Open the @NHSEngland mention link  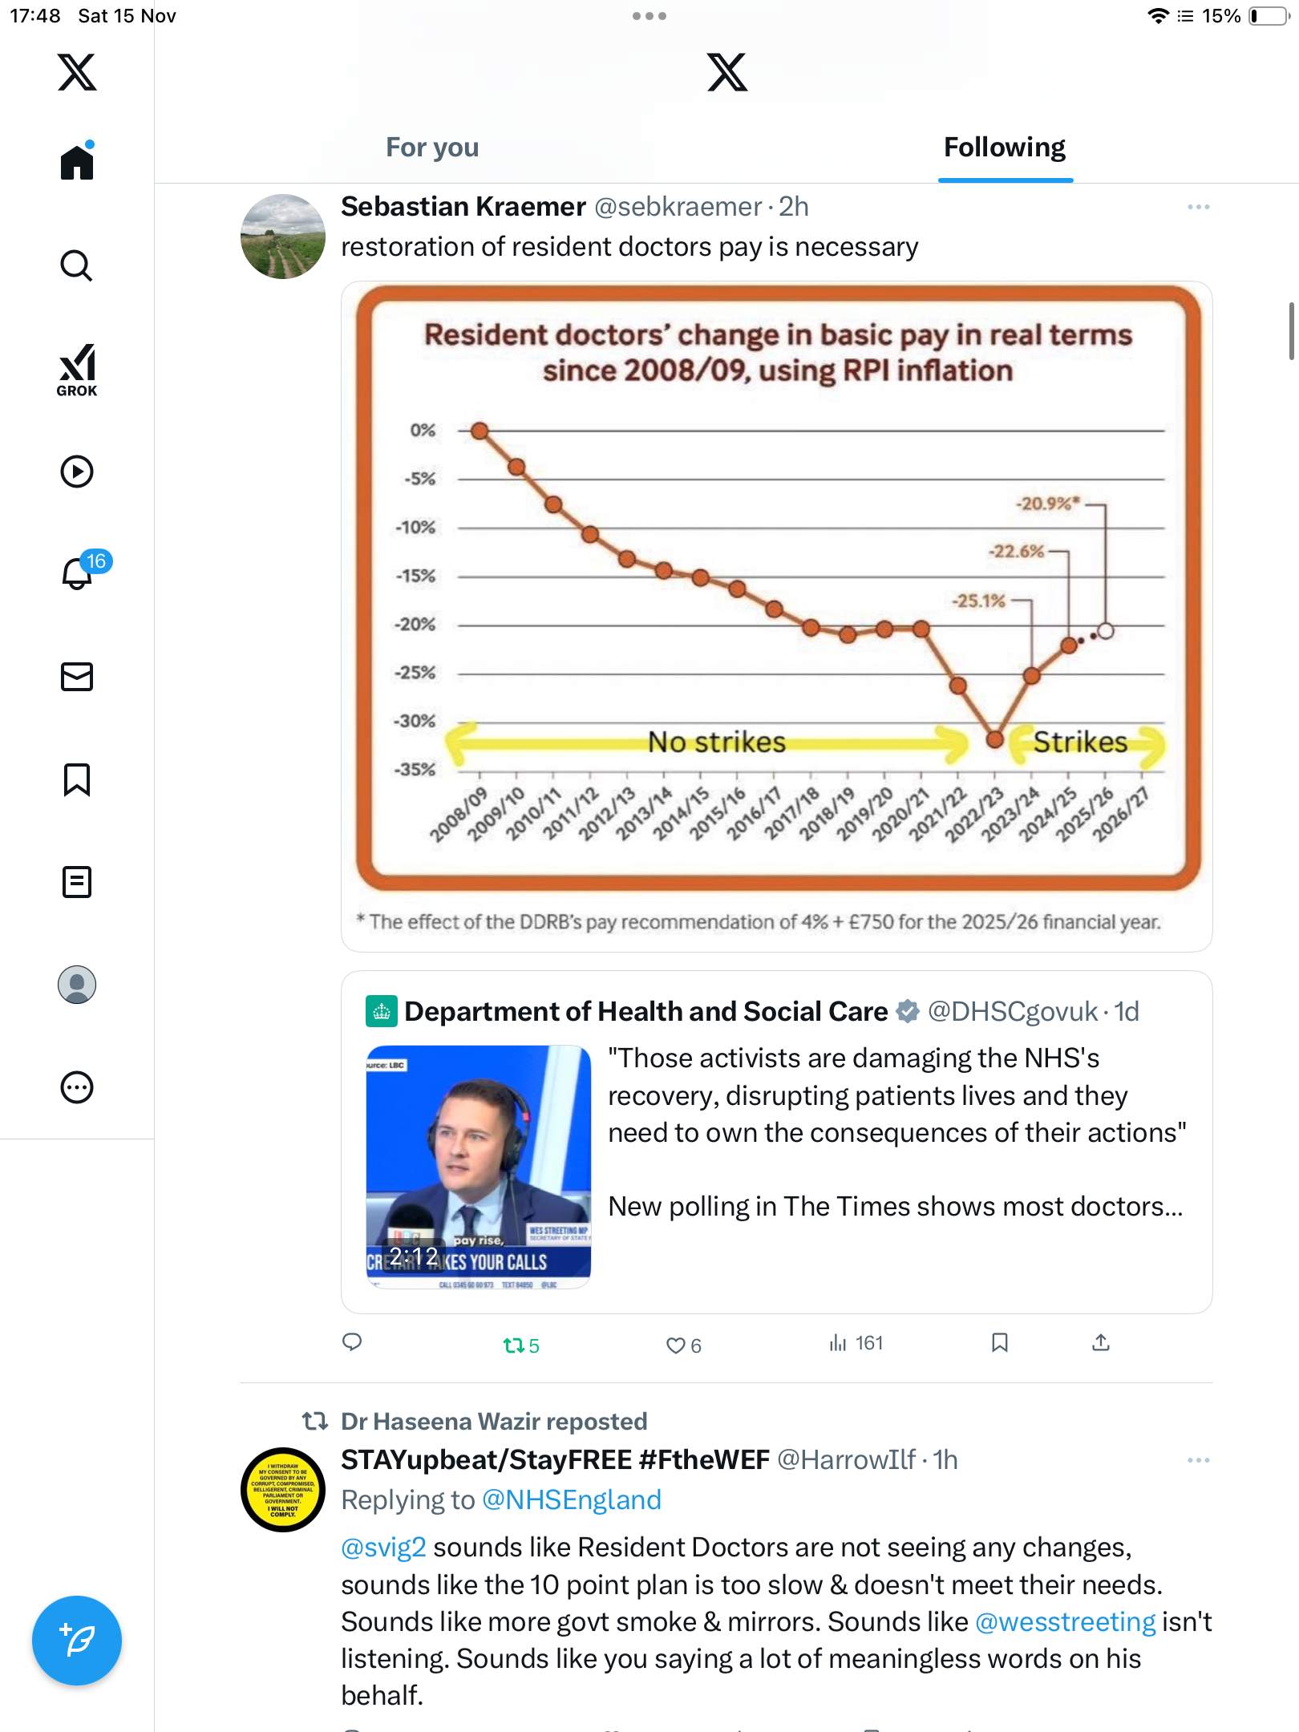tap(571, 1500)
